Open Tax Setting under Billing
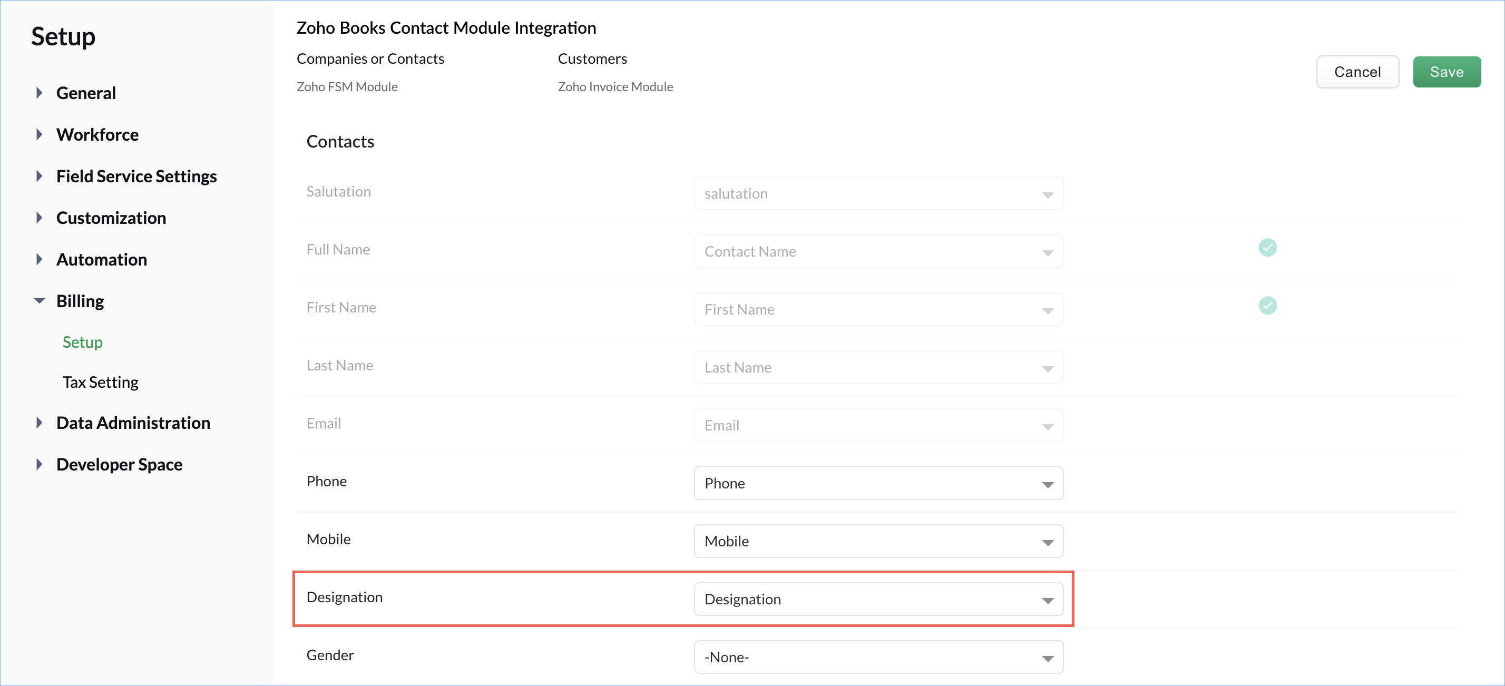The image size is (1505, 686). (101, 382)
